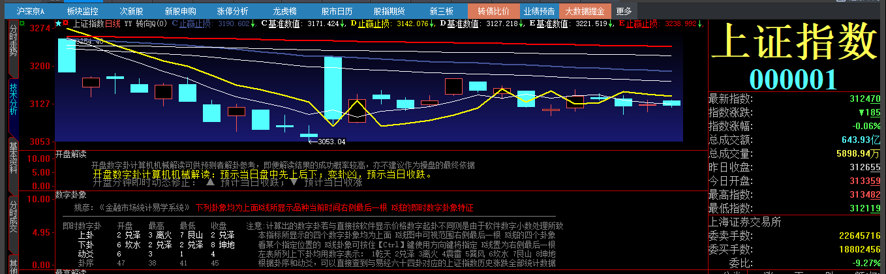This screenshot has width=886, height=274.
Task: Open the 次新股 tab
Action: 131,11
